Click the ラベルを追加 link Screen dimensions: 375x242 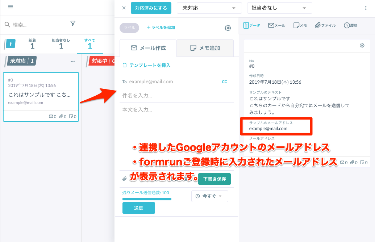pyautogui.click(x=161, y=28)
